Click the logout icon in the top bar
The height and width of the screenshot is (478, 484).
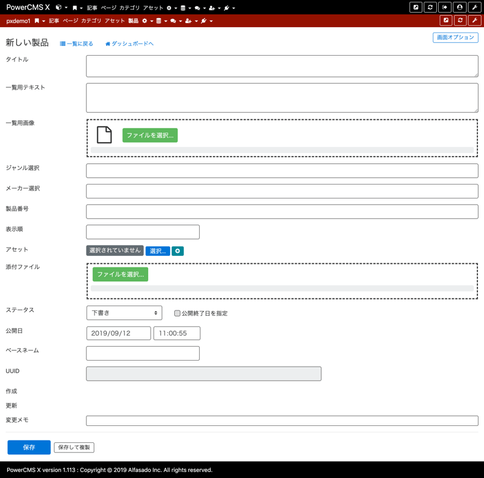445,7
